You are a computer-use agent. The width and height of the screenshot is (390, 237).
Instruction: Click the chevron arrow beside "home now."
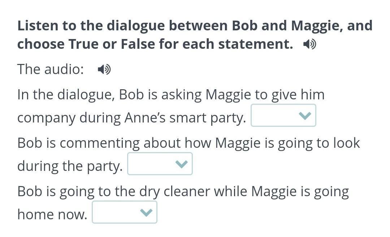tap(146, 212)
